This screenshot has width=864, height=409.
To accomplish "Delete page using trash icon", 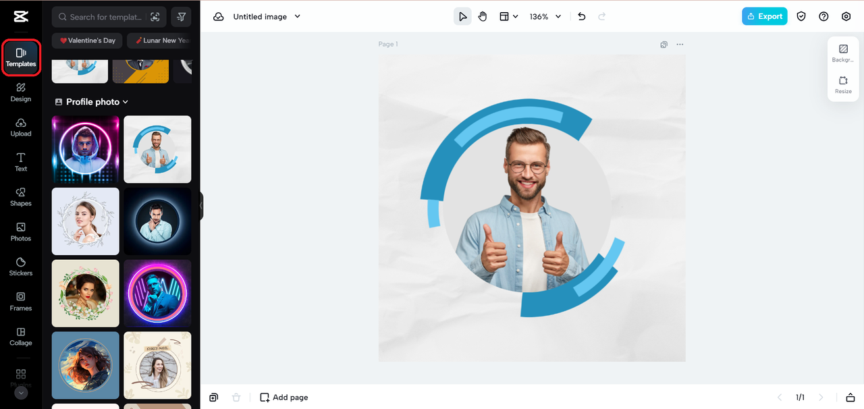I will (236, 398).
